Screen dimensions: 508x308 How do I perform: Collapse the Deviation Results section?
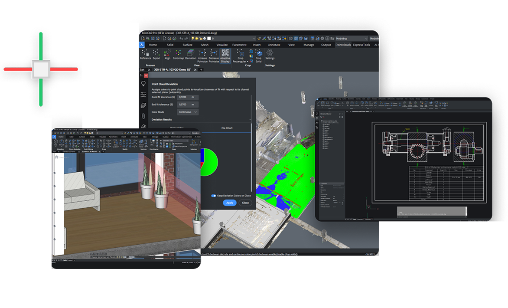click(250, 119)
